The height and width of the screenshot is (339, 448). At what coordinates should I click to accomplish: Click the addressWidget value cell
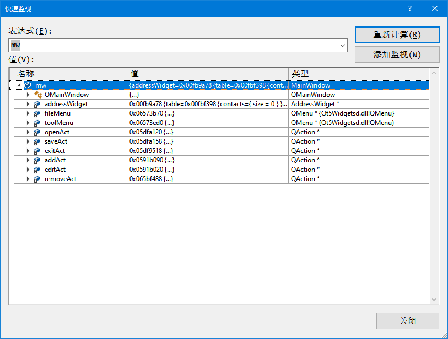coord(208,104)
